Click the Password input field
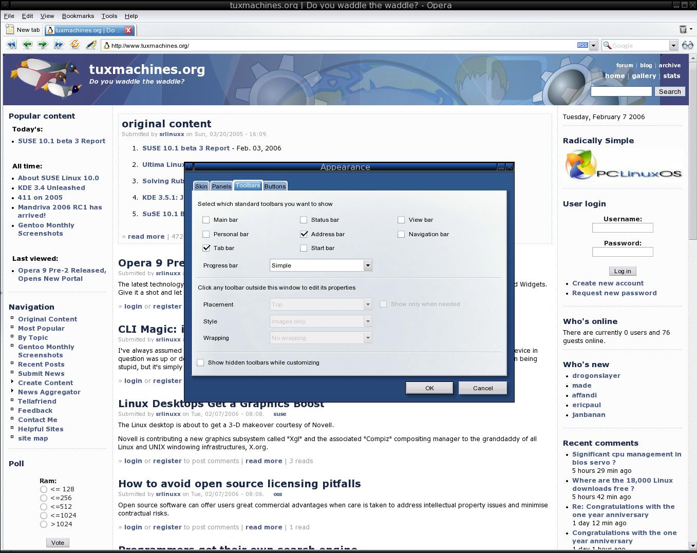 pyautogui.click(x=623, y=252)
